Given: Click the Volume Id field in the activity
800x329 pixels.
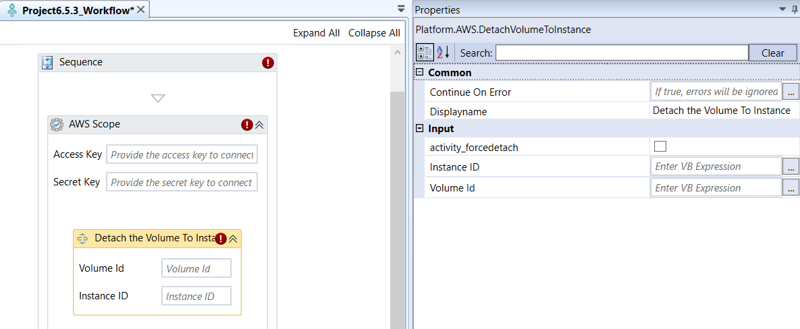Looking at the screenshot, I should click(x=196, y=268).
